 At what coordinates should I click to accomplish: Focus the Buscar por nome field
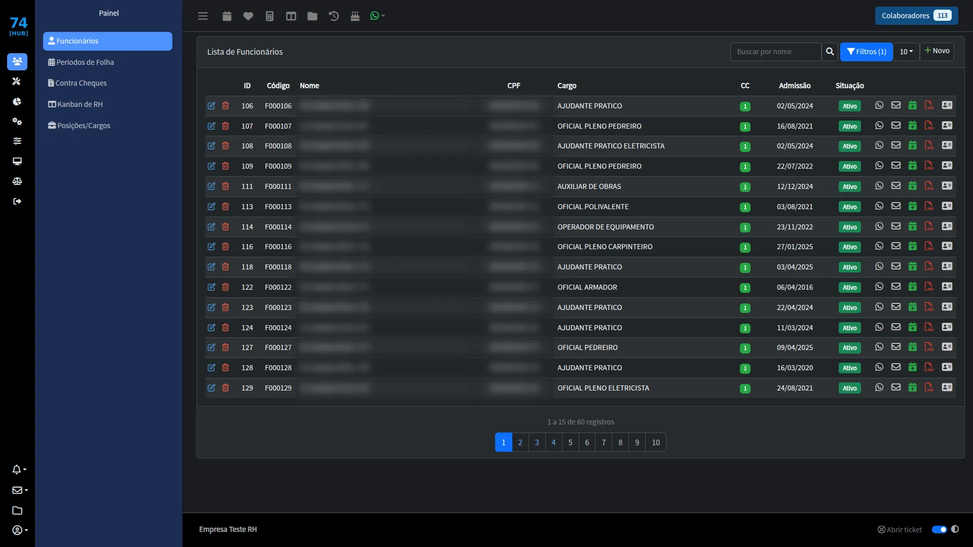click(x=775, y=52)
